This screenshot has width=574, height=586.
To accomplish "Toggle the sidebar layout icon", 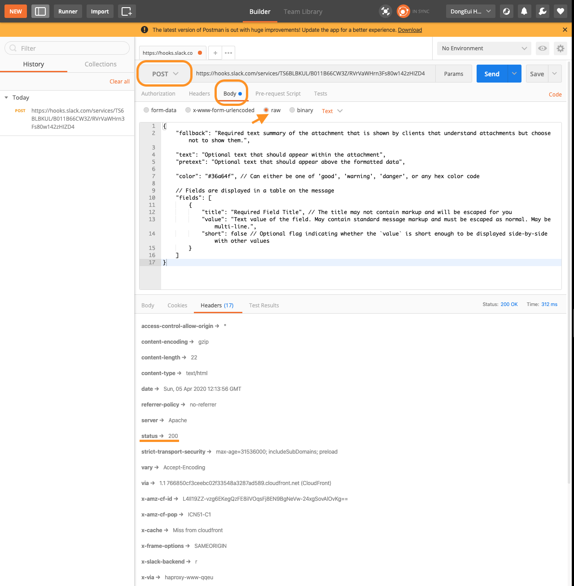I will pos(40,11).
